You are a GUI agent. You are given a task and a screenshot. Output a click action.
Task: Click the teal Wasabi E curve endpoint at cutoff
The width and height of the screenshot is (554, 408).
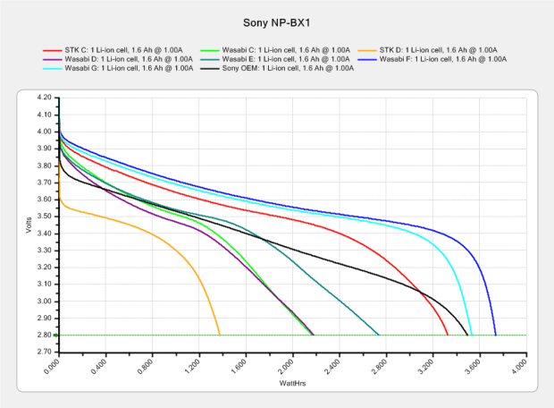(378, 335)
